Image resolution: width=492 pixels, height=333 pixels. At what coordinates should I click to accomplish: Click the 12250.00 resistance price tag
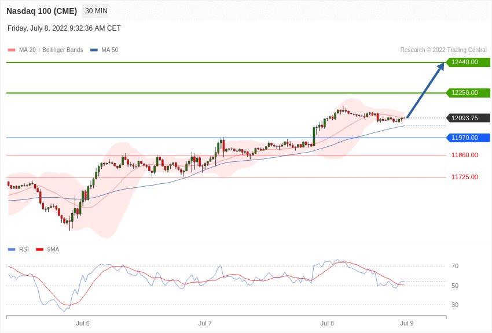pyautogui.click(x=468, y=92)
